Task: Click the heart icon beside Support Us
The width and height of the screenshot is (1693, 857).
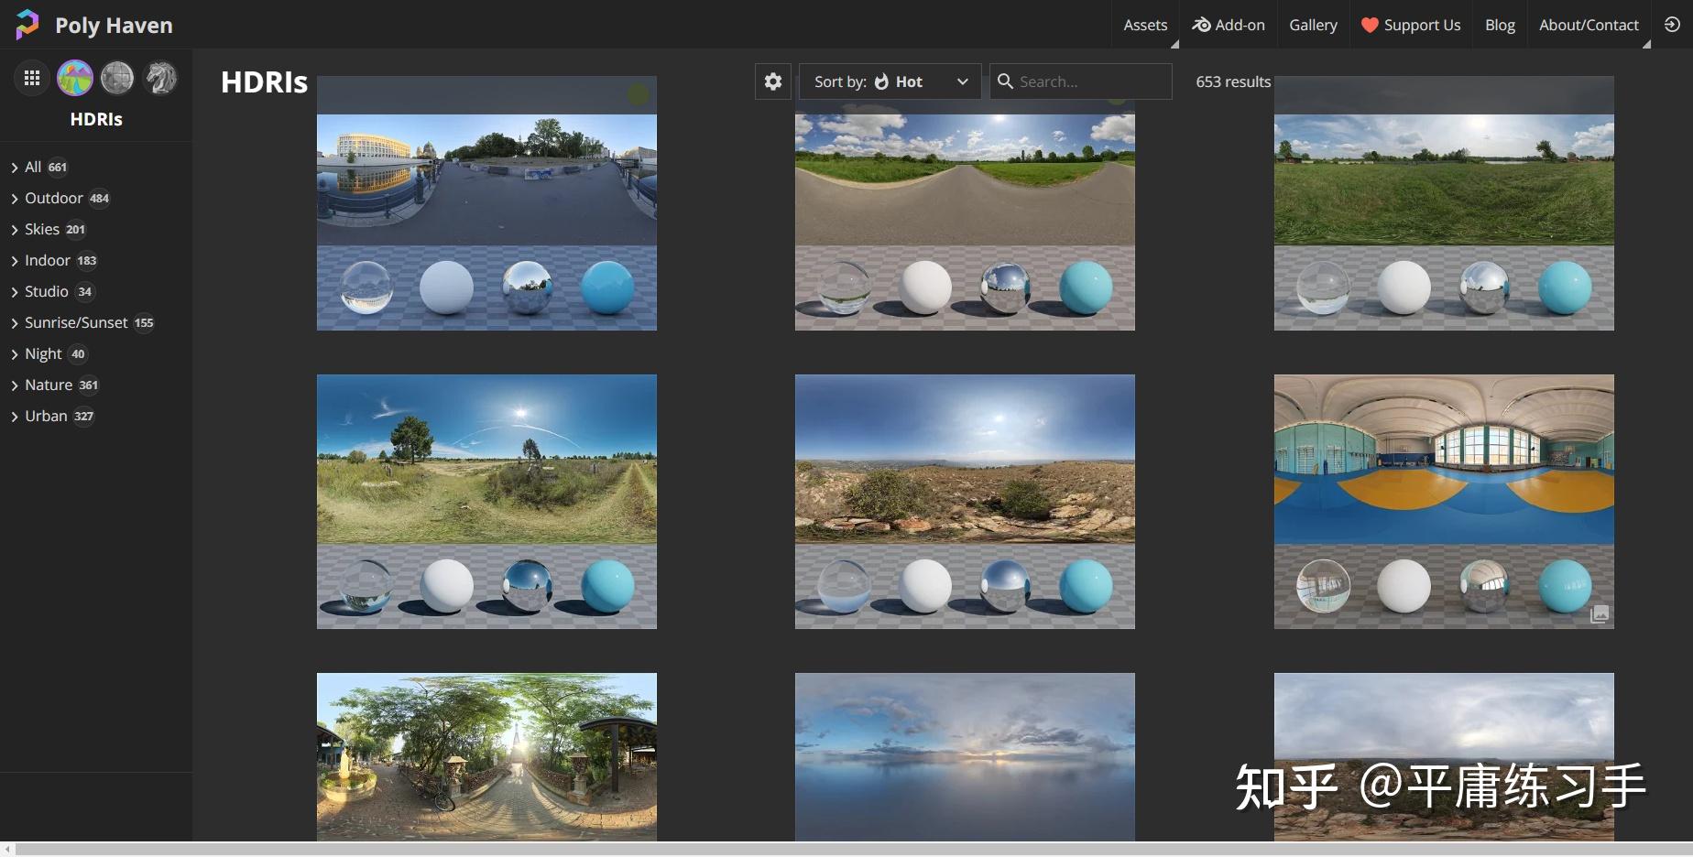Action: click(x=1370, y=25)
